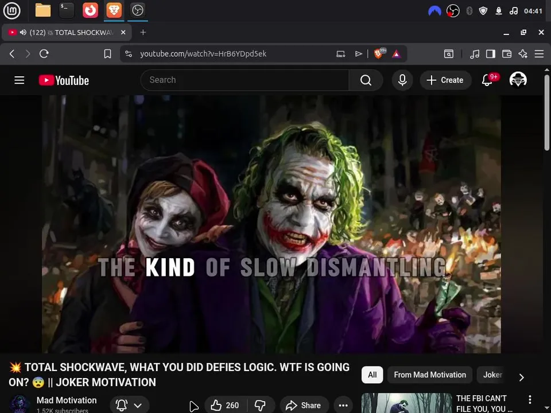Image resolution: width=551 pixels, height=413 pixels.
Task: View site information icon in address bar
Action: coord(129,54)
